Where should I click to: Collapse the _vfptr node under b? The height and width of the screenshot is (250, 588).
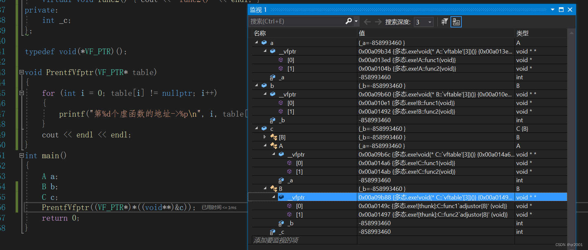[x=265, y=94]
